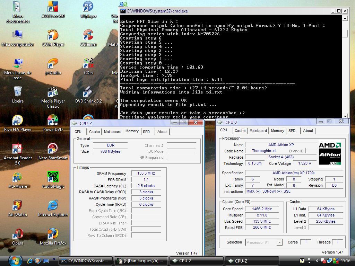The image size is (355, 266).
Task: Click the Thoroughbred code name field
Action: pos(264,151)
